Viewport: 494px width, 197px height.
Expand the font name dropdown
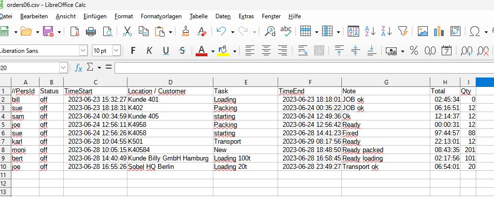click(83, 51)
